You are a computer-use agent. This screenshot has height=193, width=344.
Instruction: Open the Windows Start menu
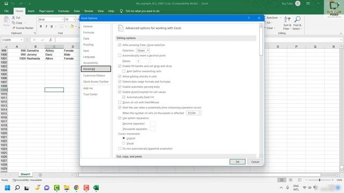coord(8,188)
